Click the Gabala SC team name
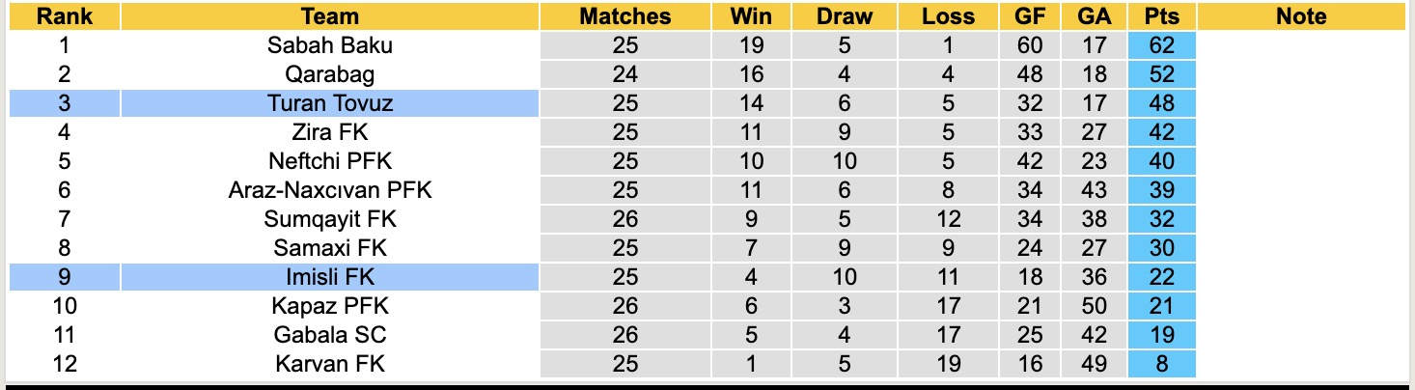Screen dimensions: 1415x390 [x=330, y=335]
